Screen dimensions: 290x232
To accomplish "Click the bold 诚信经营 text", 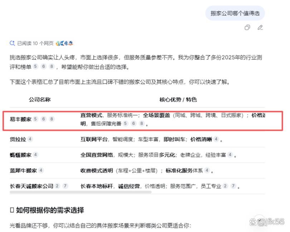I will (x=129, y=186).
